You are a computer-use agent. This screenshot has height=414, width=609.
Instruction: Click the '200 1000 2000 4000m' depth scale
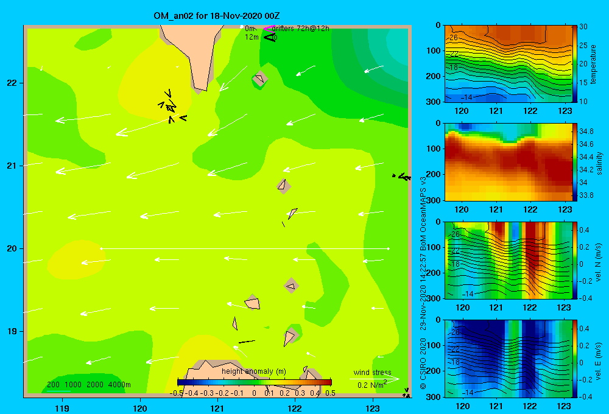(88, 385)
